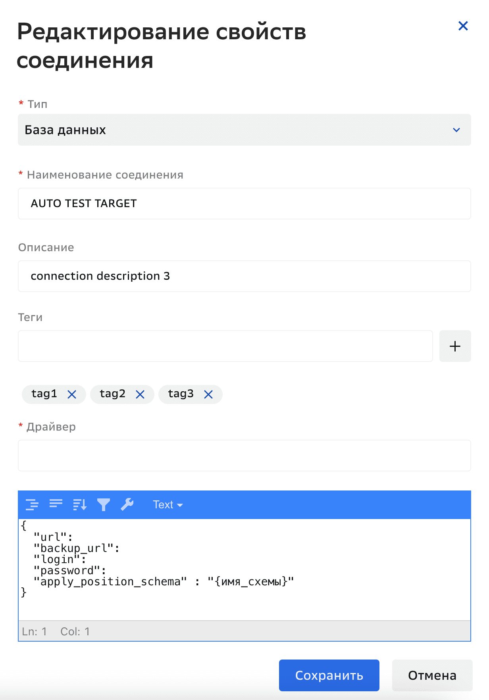Remove the tag2 tag
The height and width of the screenshot is (700, 489).
coord(140,394)
